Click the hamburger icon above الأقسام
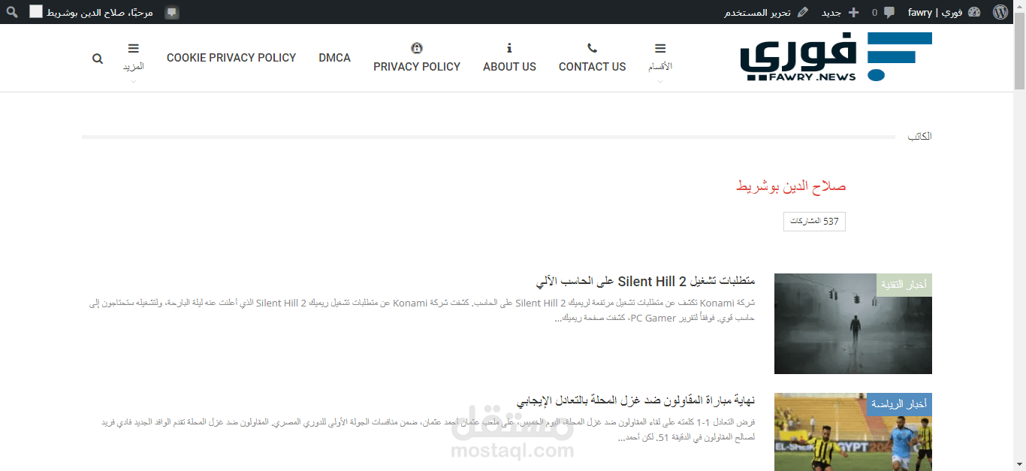The image size is (1026, 471). pyautogui.click(x=659, y=47)
